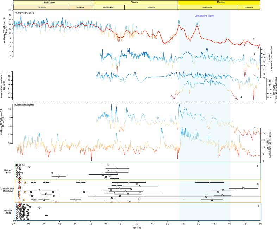
Task: Click the 8.0 tick on age axis
Action: (260, 224)
